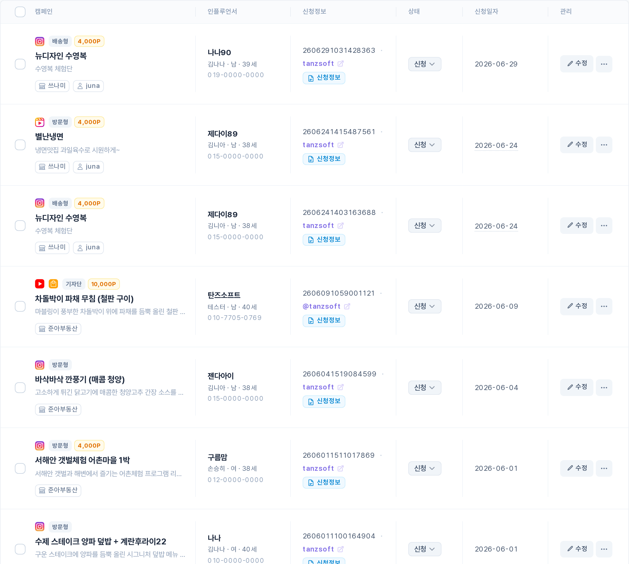Click the YouTube icon on the 차돌박이 파채 무침 row
Image resolution: width=629 pixels, height=564 pixels.
[x=40, y=284]
